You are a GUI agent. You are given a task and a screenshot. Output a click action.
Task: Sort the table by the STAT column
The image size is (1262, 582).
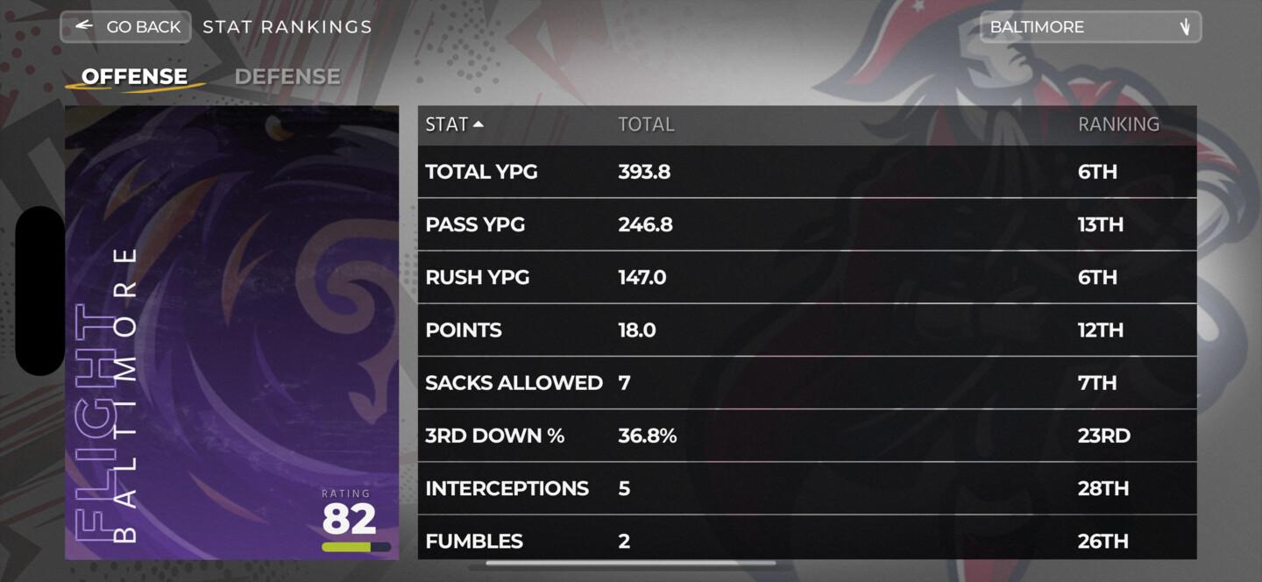[447, 124]
